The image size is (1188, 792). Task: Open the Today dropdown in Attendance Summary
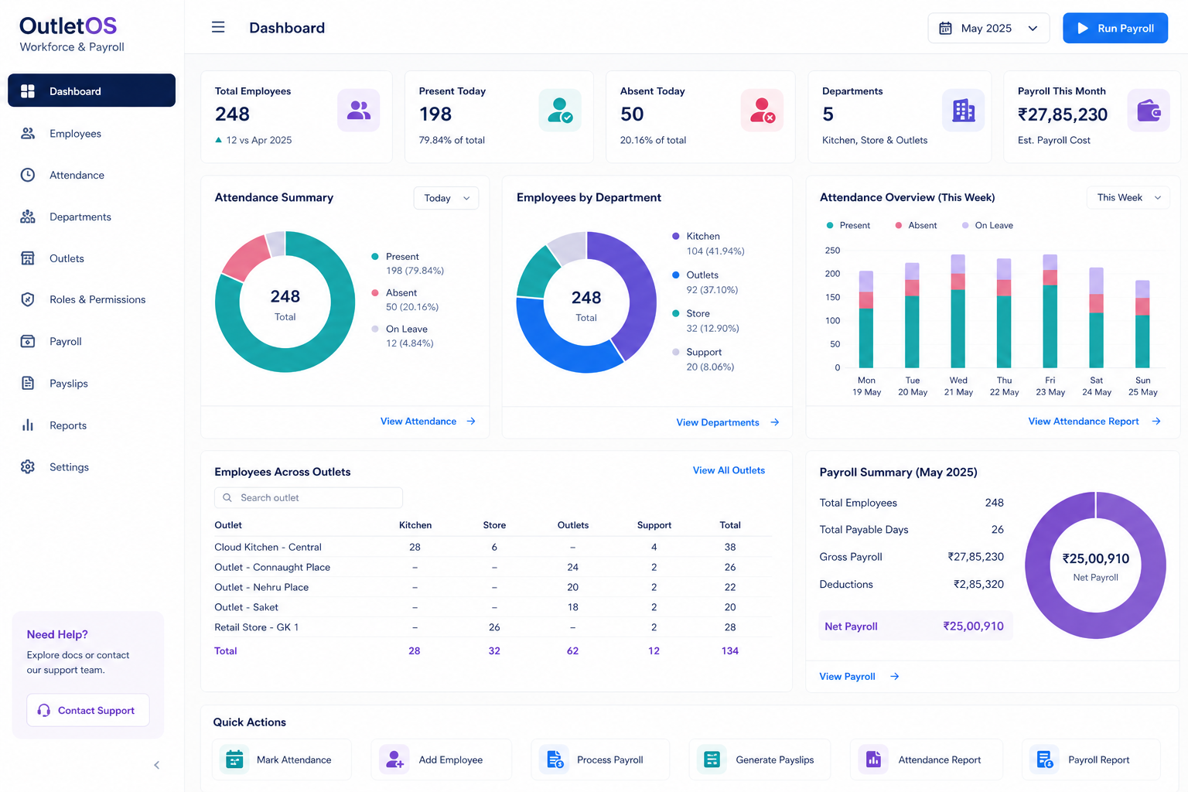pos(446,198)
